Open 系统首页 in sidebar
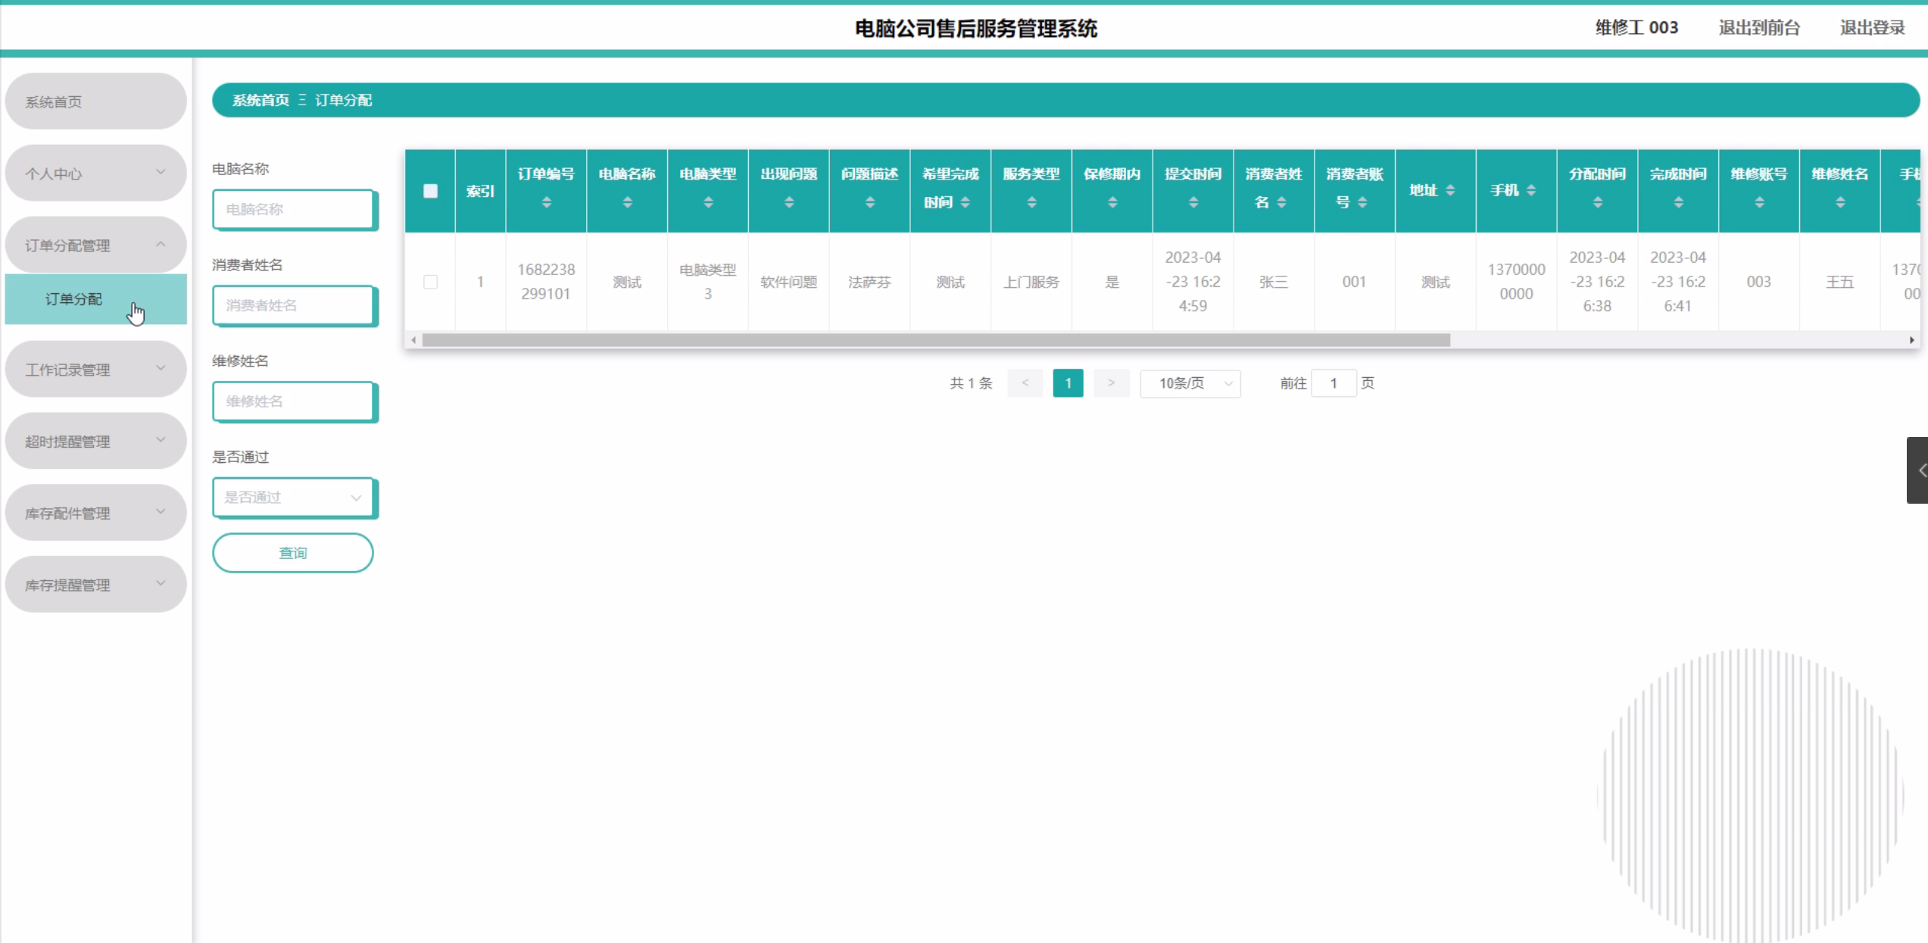1928x943 pixels. point(95,101)
